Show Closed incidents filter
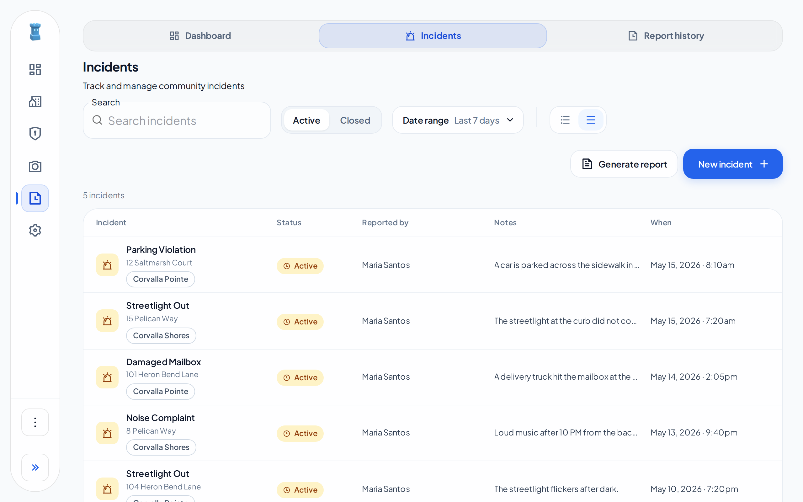This screenshot has height=502, width=803. 355,120
